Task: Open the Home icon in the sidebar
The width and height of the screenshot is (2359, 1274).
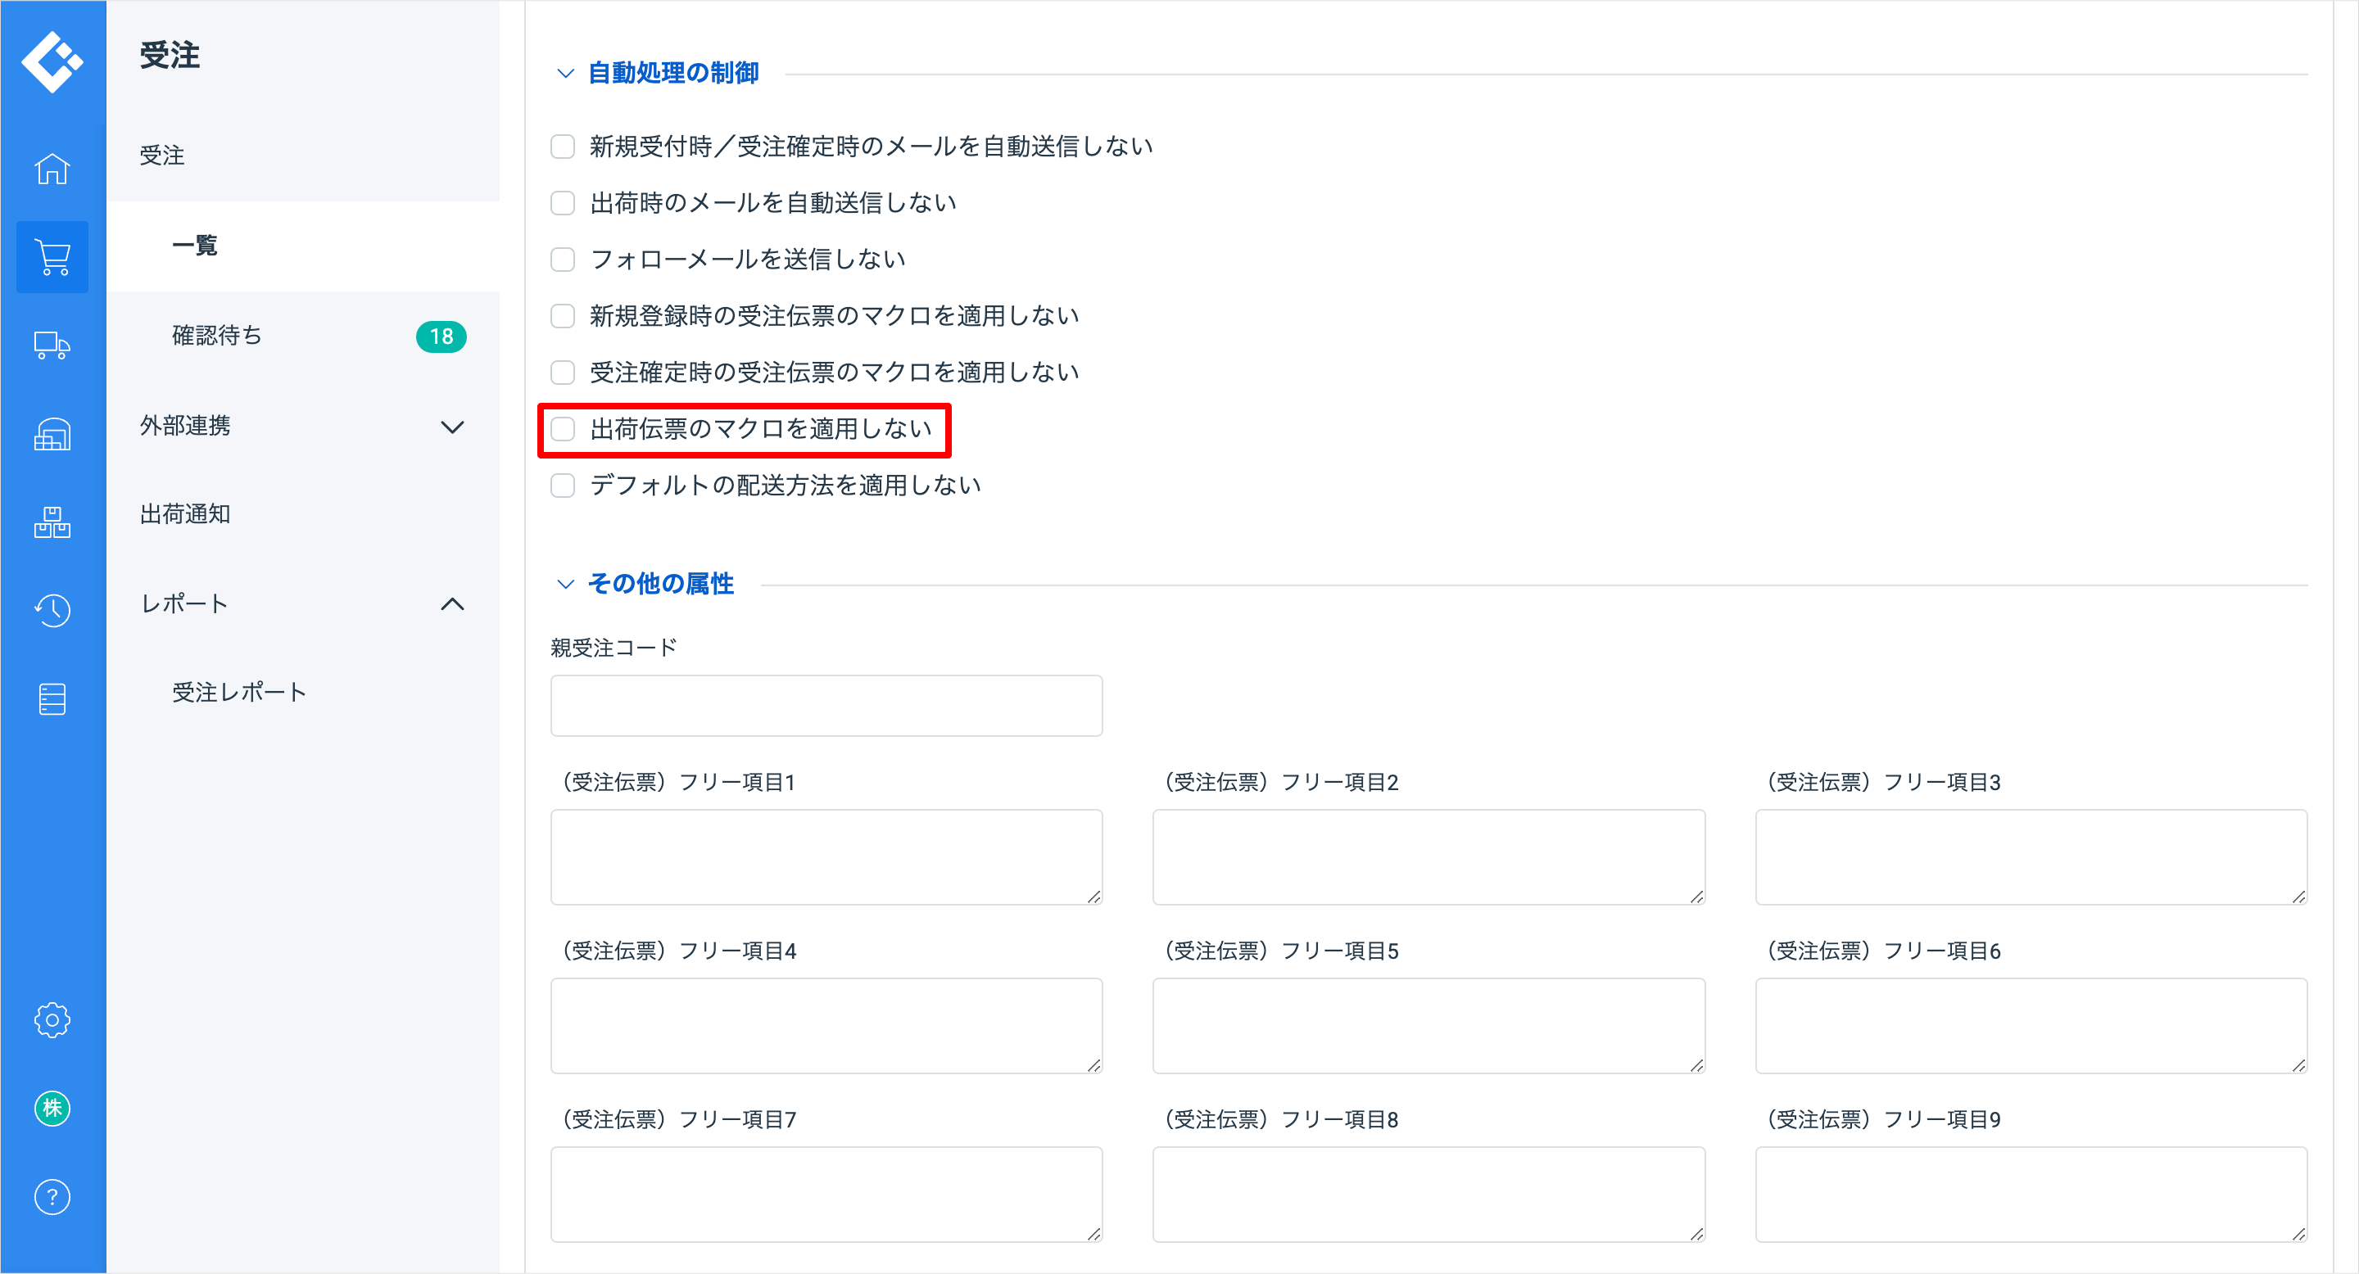Action: click(x=52, y=169)
